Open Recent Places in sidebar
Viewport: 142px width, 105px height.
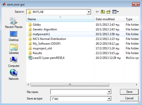pos(13,23)
